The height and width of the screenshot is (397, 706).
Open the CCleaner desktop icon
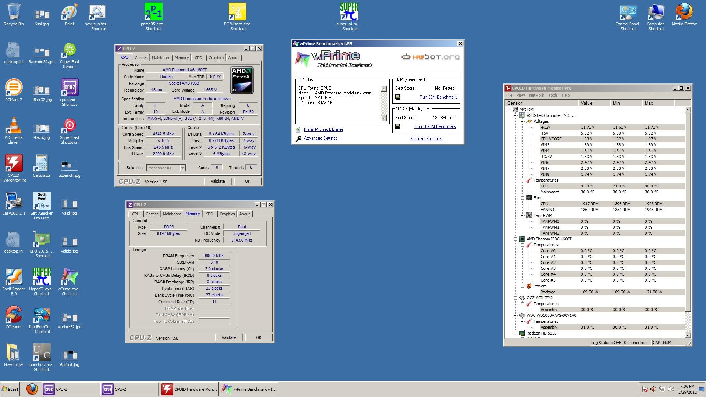pos(14,318)
